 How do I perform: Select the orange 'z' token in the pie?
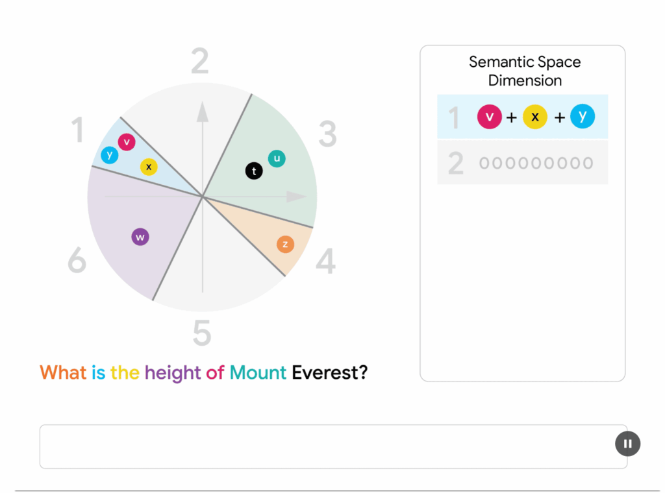click(285, 244)
